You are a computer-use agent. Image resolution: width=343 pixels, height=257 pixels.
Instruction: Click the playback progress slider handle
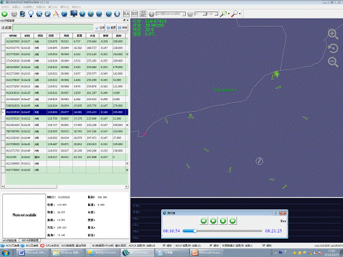click(x=195, y=231)
